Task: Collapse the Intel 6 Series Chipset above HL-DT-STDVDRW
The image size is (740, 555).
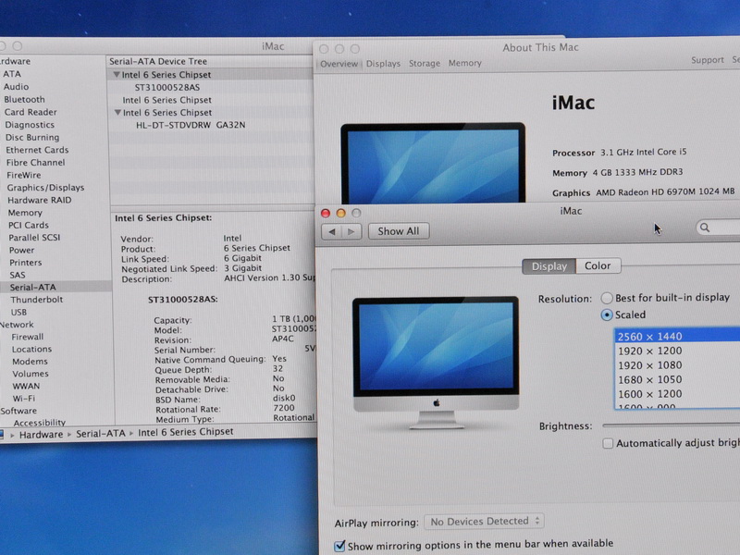Action: click(117, 113)
